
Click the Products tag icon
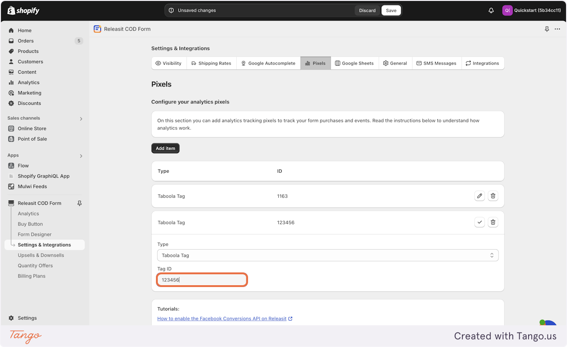[11, 51]
